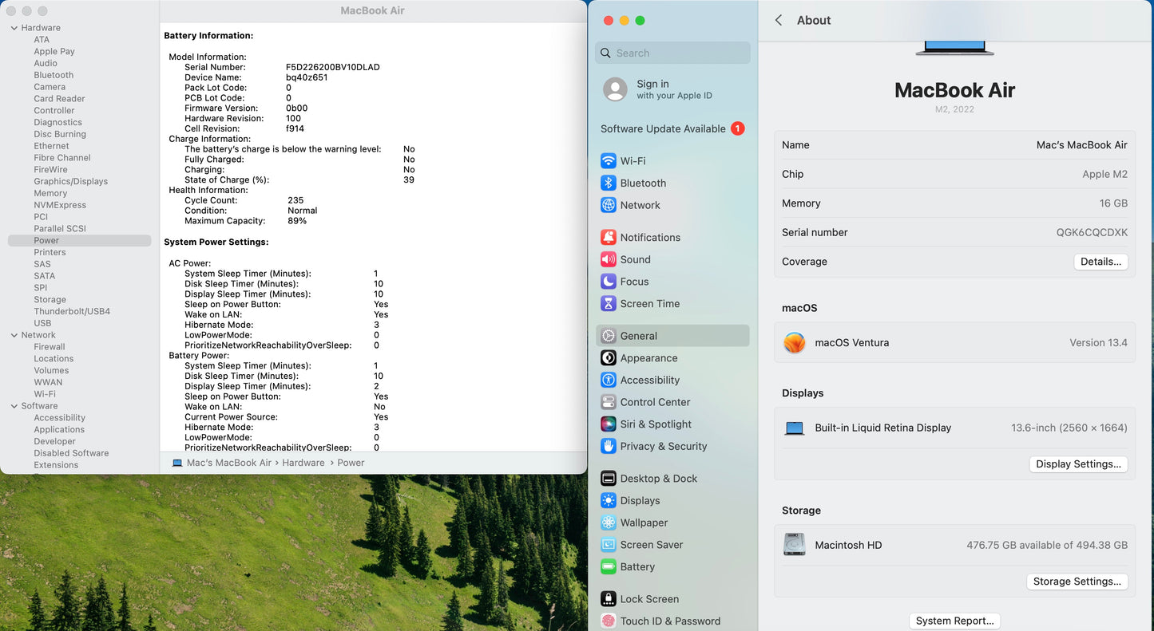Open the Touch ID & Password icon
Screen dimensions: 1154x631
click(x=609, y=621)
